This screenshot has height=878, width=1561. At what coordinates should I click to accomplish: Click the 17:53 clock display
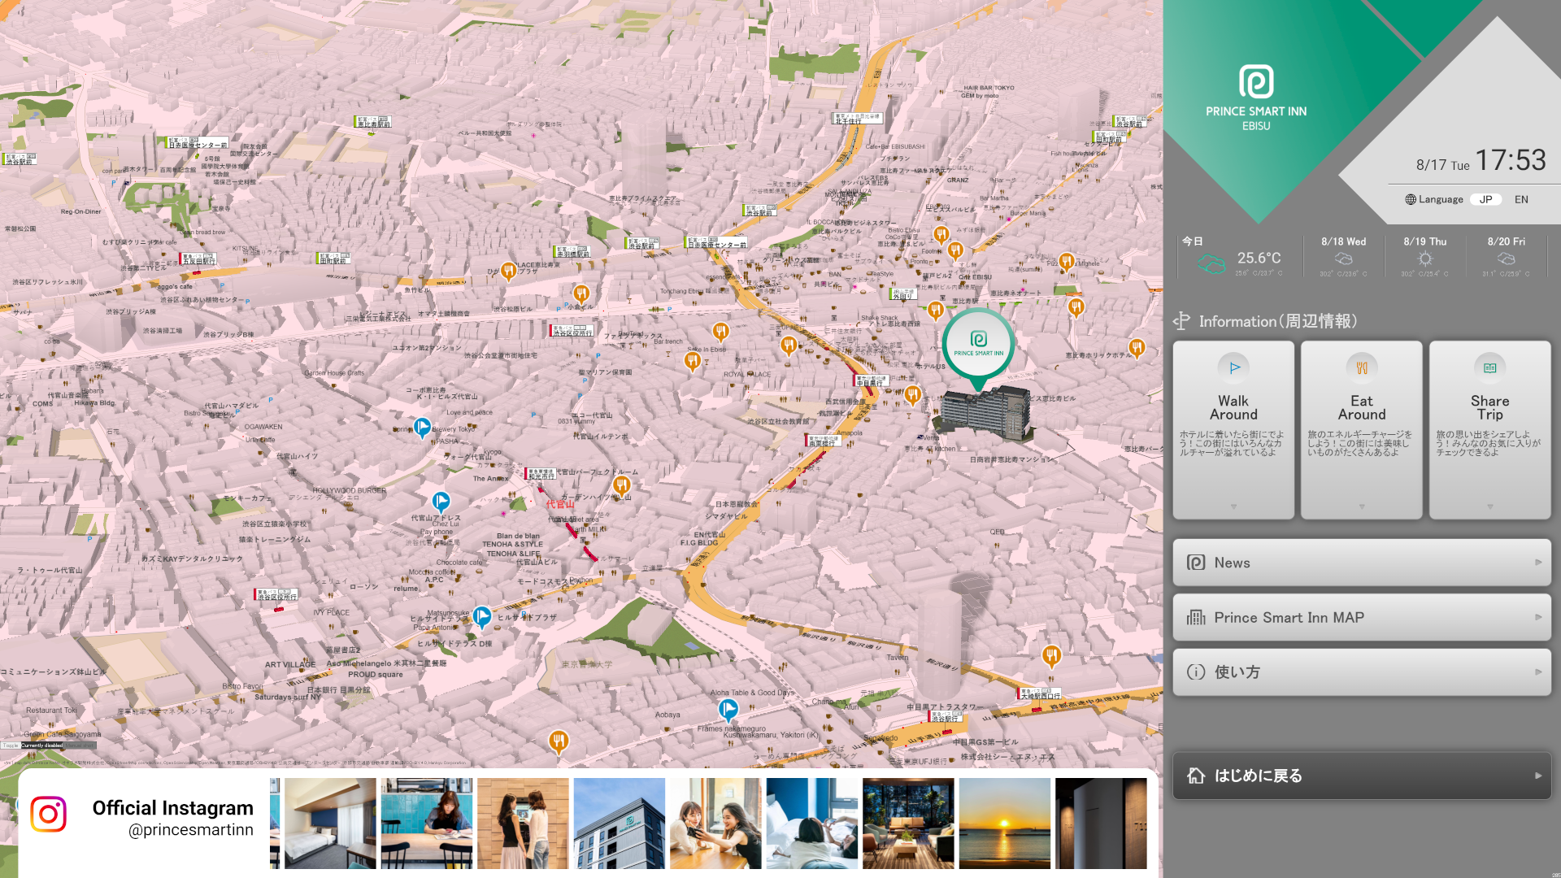(x=1510, y=160)
